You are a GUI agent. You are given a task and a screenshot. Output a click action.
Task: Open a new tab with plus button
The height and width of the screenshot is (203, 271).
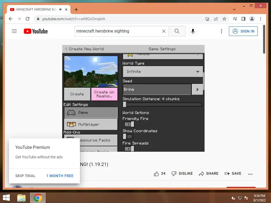[x=76, y=10]
